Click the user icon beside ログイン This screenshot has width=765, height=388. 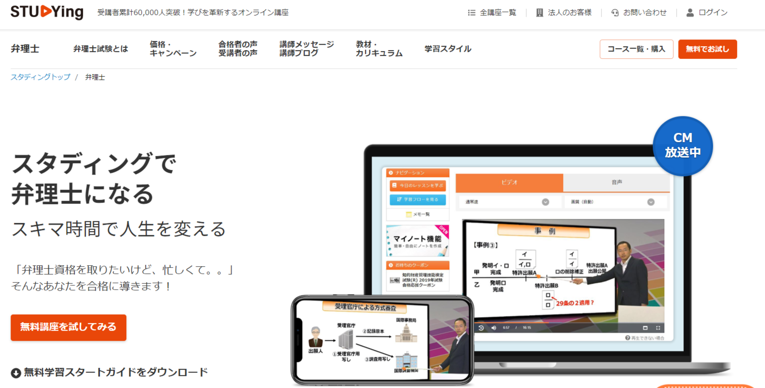[690, 13]
